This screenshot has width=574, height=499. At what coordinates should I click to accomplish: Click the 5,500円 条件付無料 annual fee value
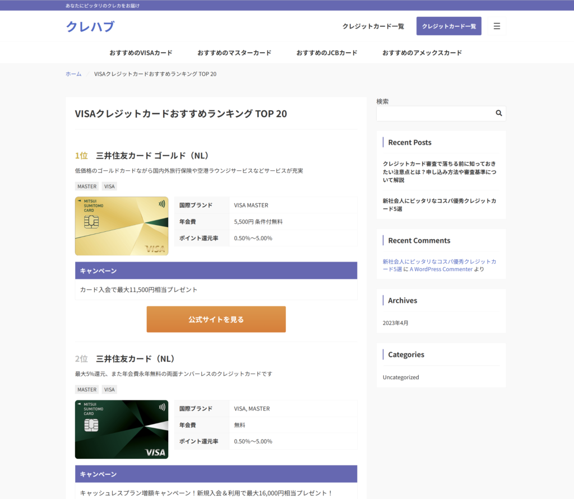click(x=258, y=222)
